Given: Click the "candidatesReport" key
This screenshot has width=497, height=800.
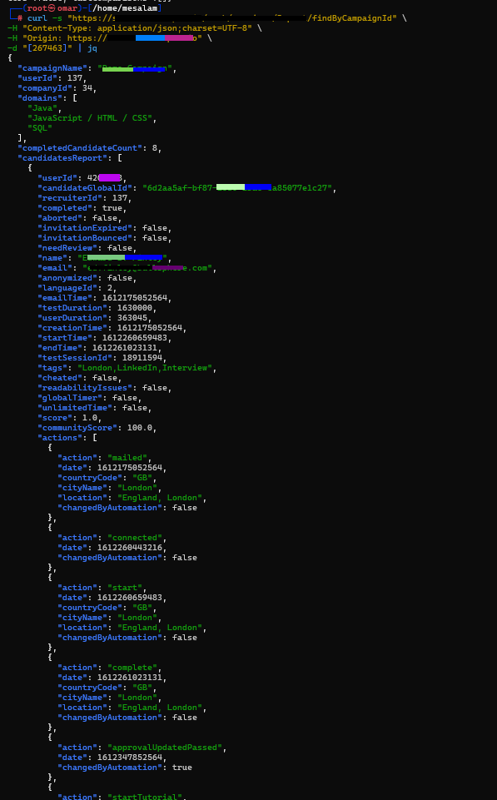Looking at the screenshot, I should (x=62, y=158).
